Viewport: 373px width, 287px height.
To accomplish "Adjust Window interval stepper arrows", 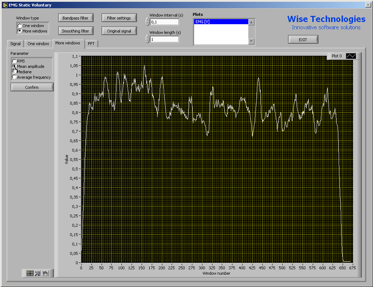I will pos(147,22).
